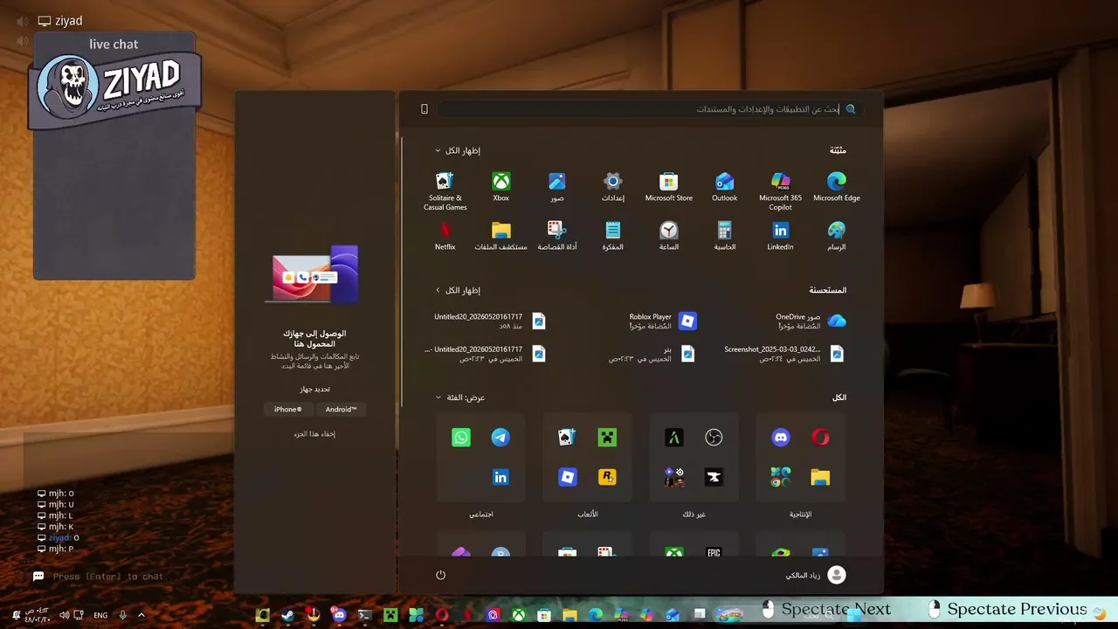The height and width of the screenshot is (629, 1118).
Task: Show hidden system tray icons chevron
Action: [141, 615]
